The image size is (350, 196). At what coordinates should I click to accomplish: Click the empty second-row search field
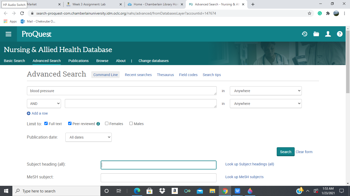click(x=141, y=104)
